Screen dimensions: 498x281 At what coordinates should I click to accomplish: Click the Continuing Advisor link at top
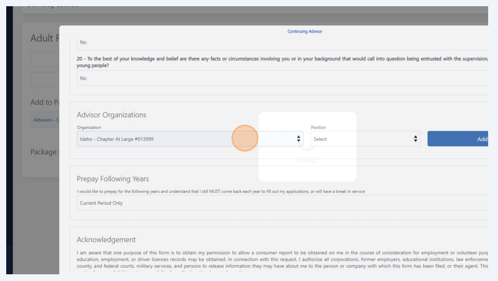coord(305,32)
